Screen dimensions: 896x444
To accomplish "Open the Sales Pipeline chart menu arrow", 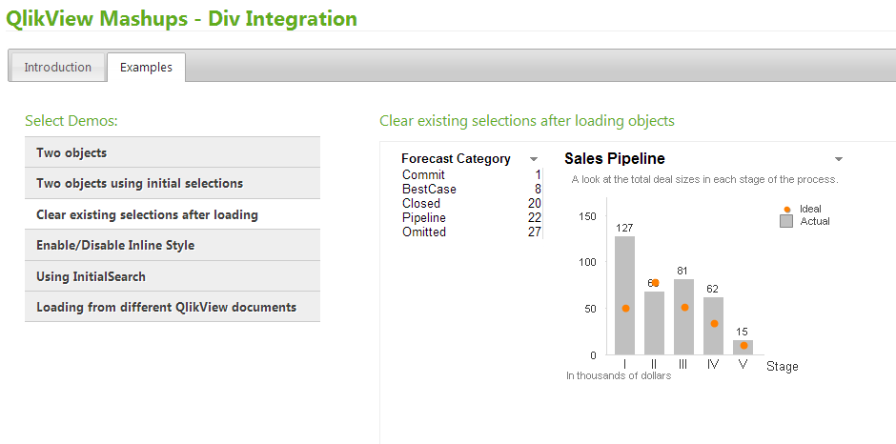I will [x=839, y=159].
